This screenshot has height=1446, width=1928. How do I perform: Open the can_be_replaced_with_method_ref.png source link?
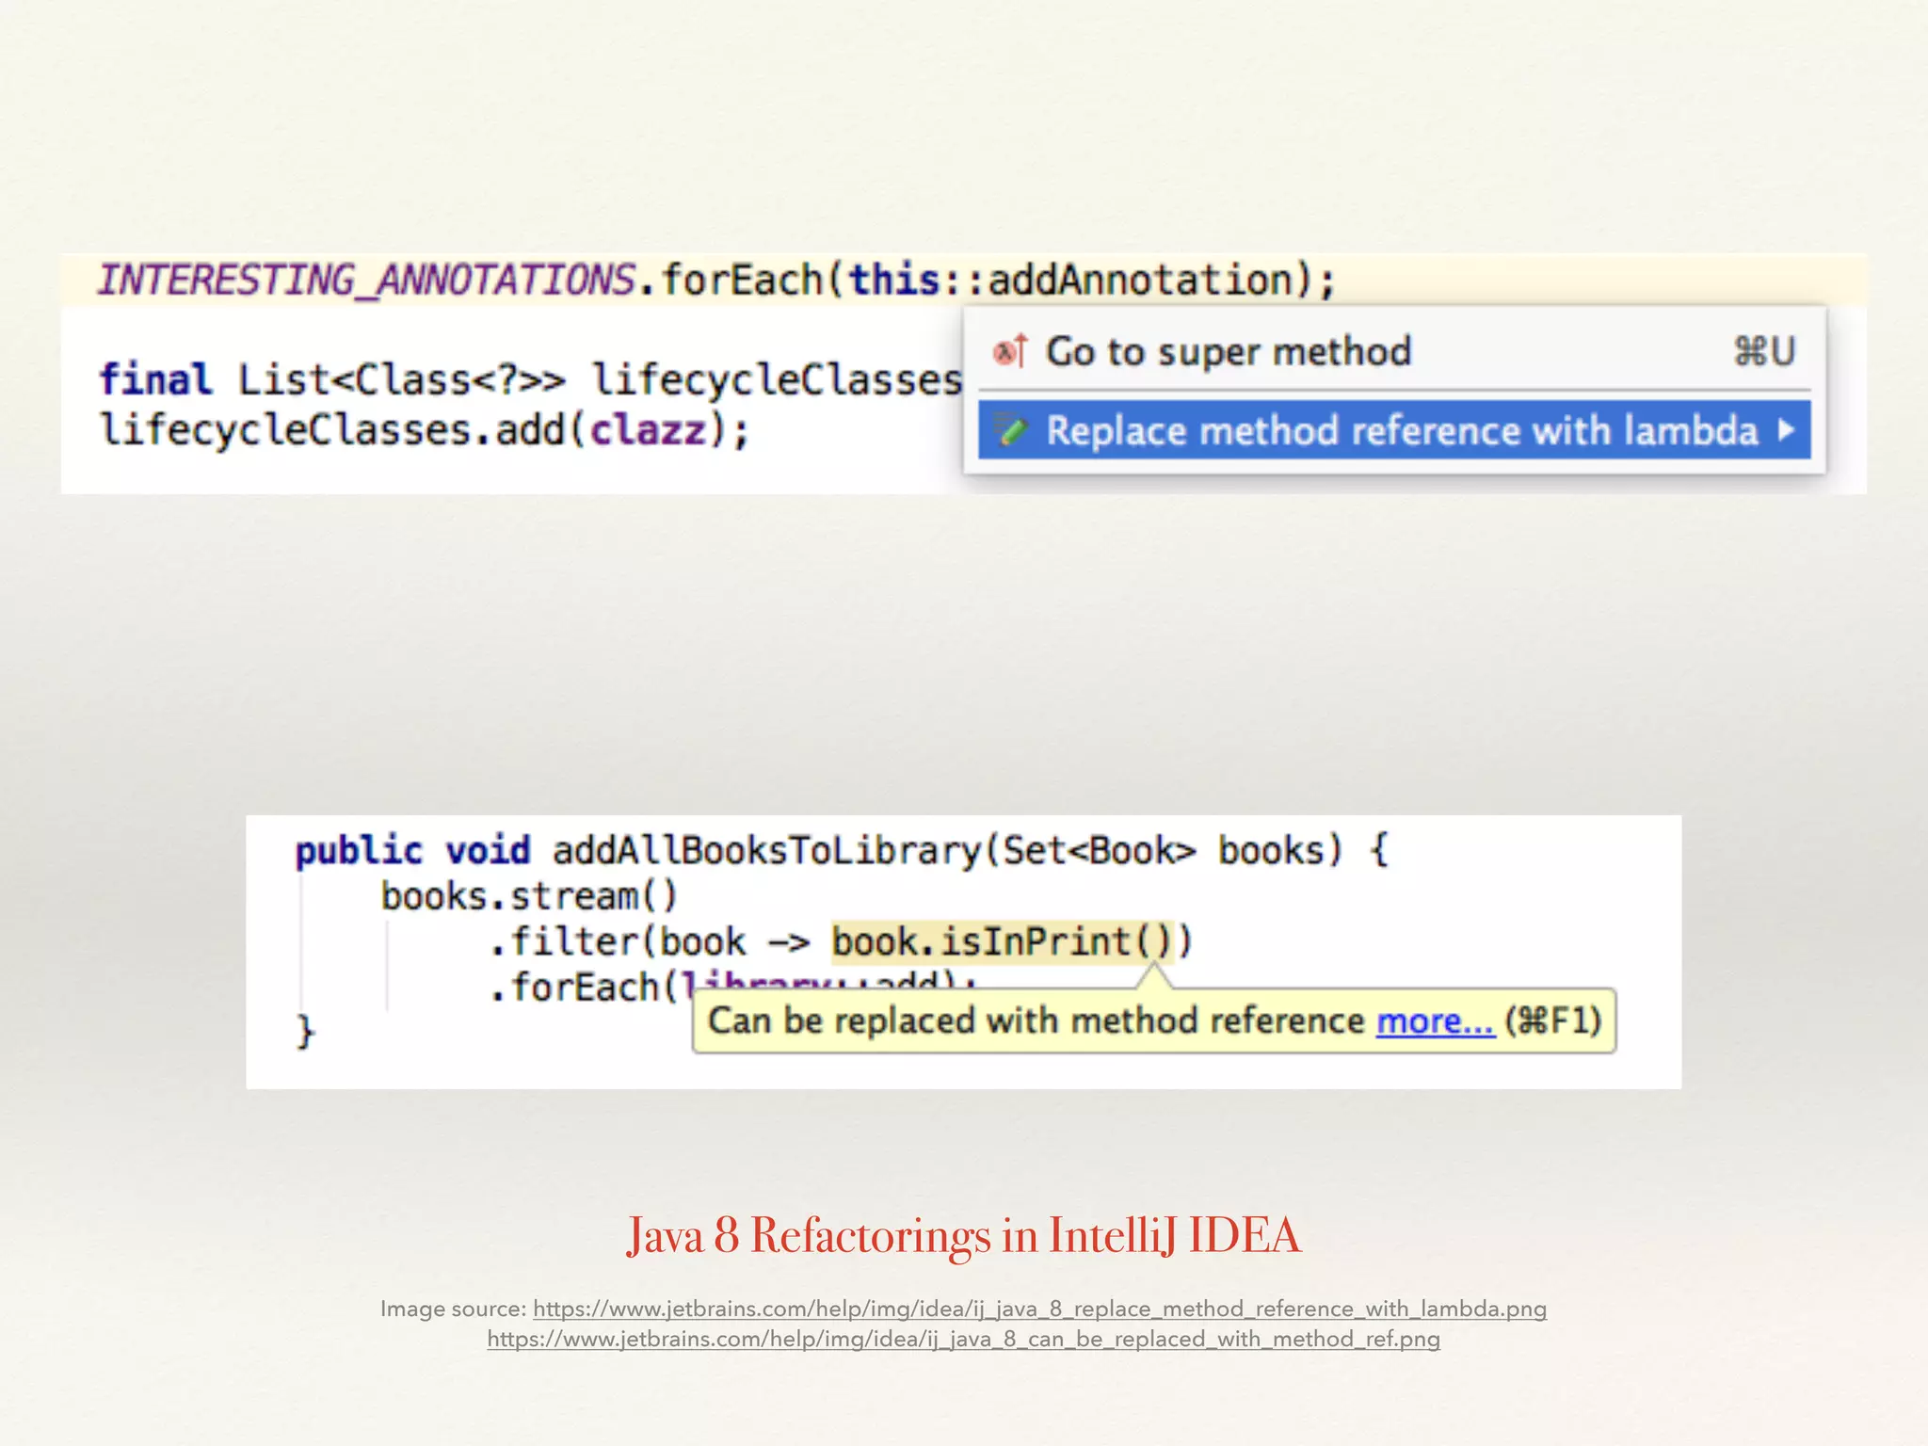click(x=963, y=1339)
